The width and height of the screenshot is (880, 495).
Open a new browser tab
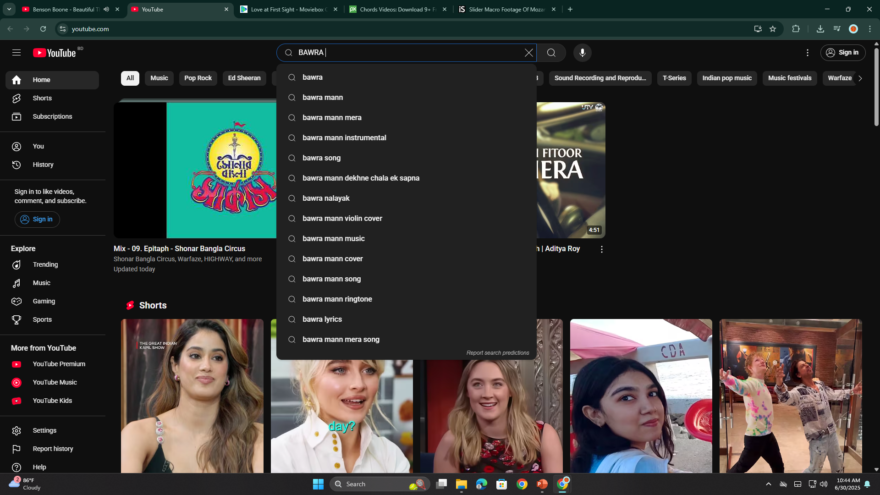[570, 9]
